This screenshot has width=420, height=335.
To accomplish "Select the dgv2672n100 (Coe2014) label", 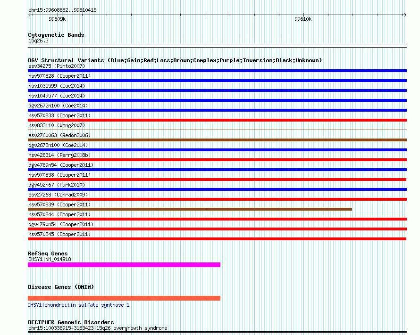I will [x=58, y=106].
